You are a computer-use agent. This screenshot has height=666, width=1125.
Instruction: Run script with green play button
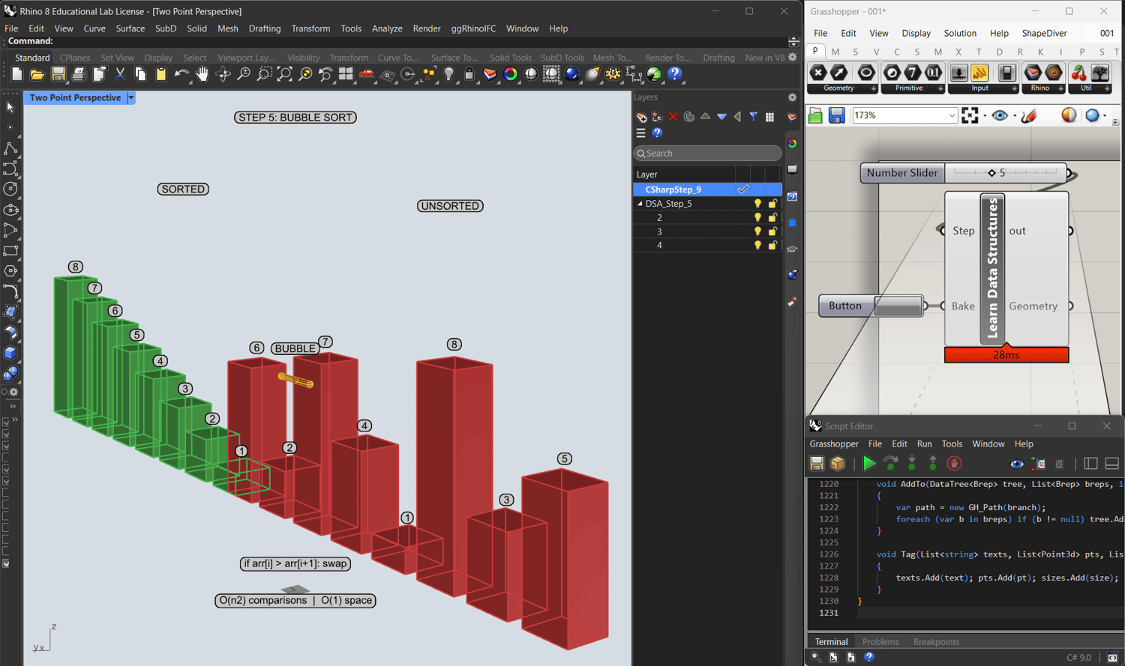point(868,464)
